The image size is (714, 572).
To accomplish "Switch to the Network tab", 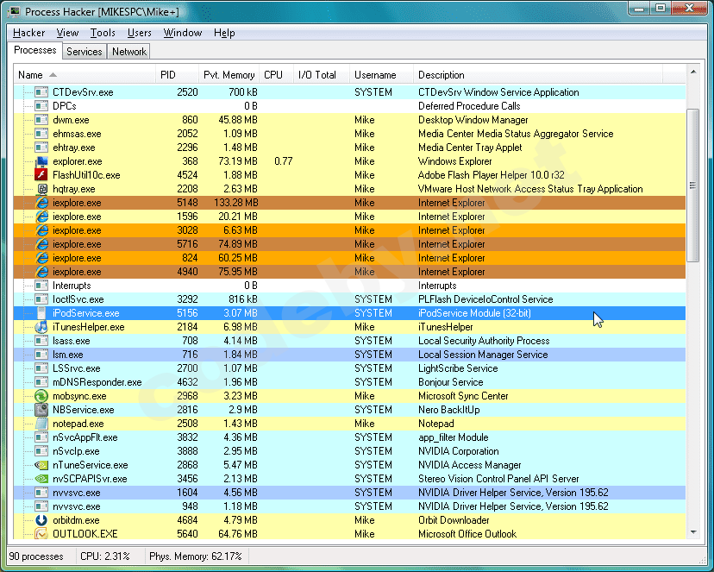I will [x=129, y=52].
